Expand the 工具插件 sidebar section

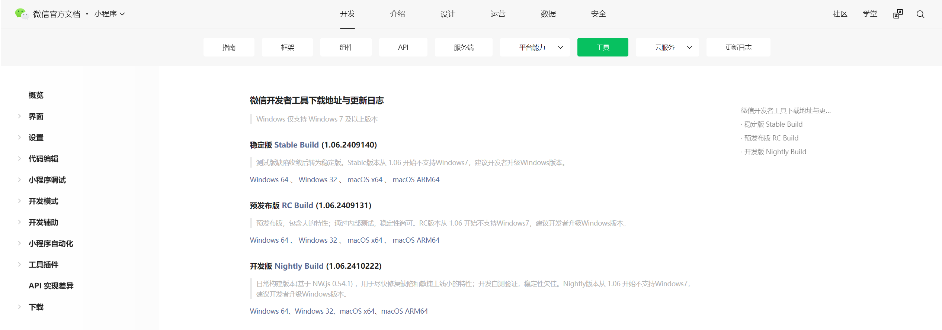coord(19,265)
